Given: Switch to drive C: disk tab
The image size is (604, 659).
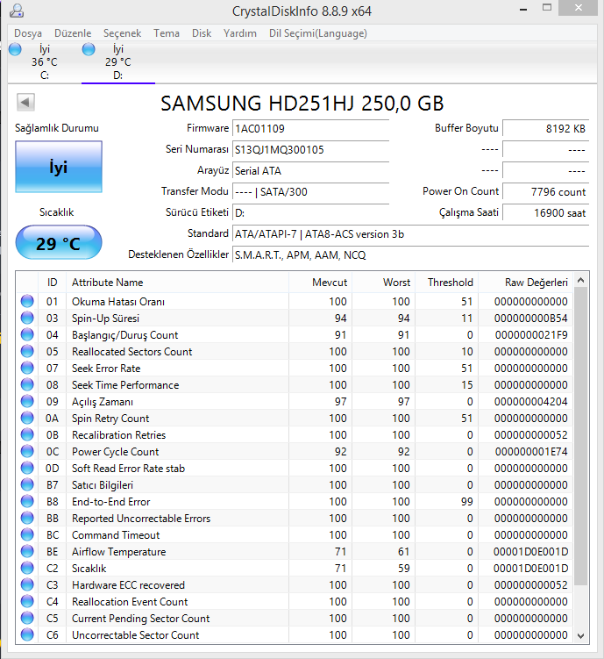Looking at the screenshot, I should (x=44, y=62).
